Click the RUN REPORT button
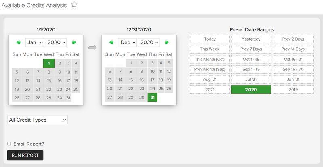The height and width of the screenshot is (167, 323). (x=25, y=155)
